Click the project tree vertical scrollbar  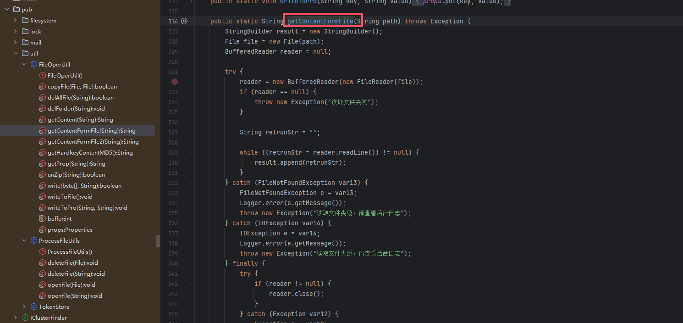(158, 240)
